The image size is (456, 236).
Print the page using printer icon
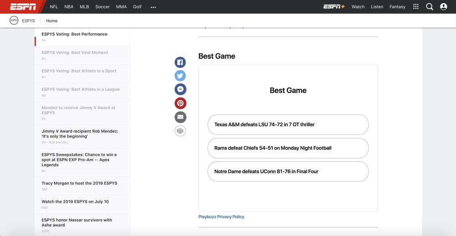(180, 131)
